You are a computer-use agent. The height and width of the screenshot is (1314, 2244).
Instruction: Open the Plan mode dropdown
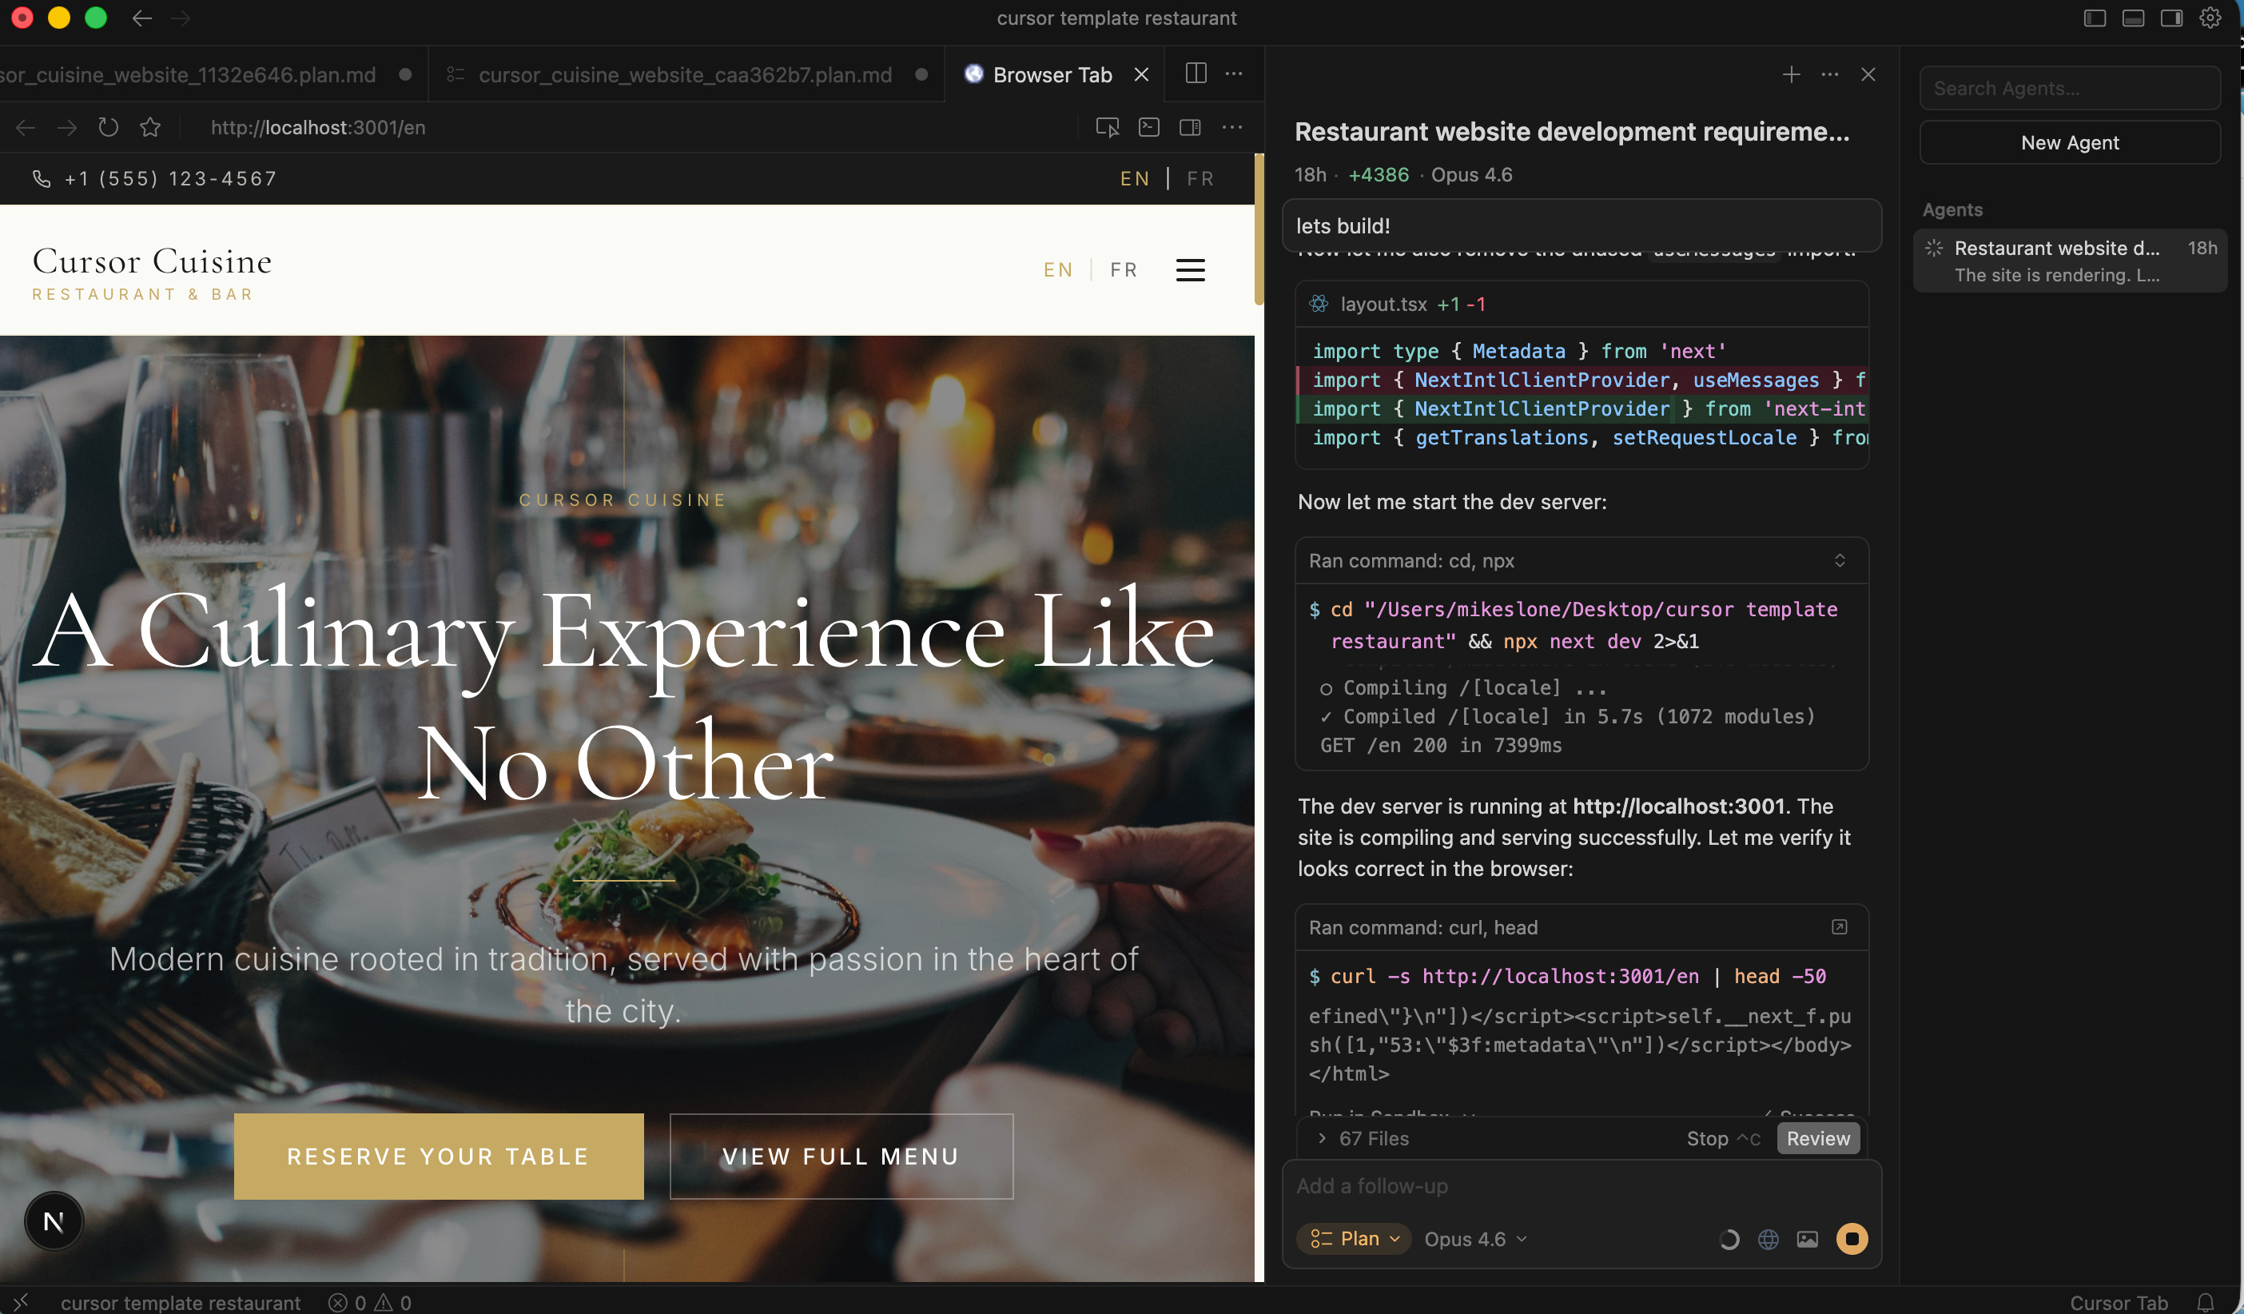click(1355, 1239)
